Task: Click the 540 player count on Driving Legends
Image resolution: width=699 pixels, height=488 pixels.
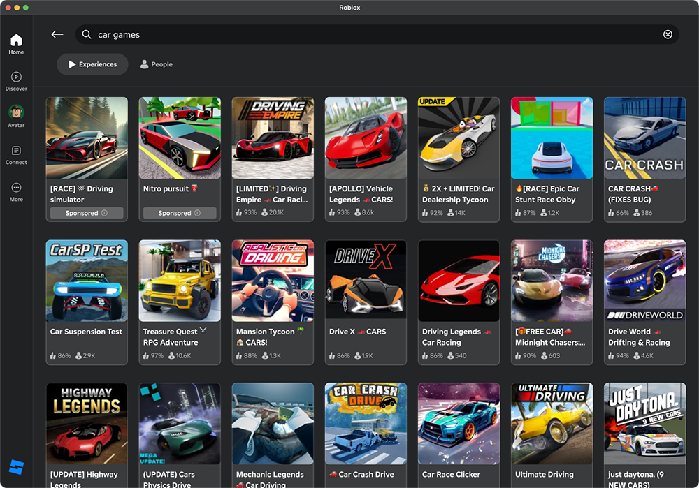Action: tap(457, 356)
